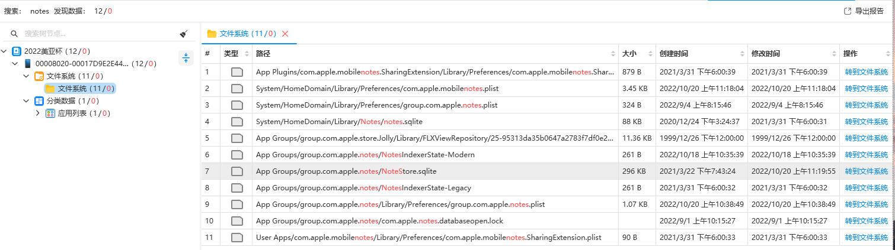The height and width of the screenshot is (250, 895).
Task: Collapse the 2022美亚杯 root node
Action: (x=5, y=51)
